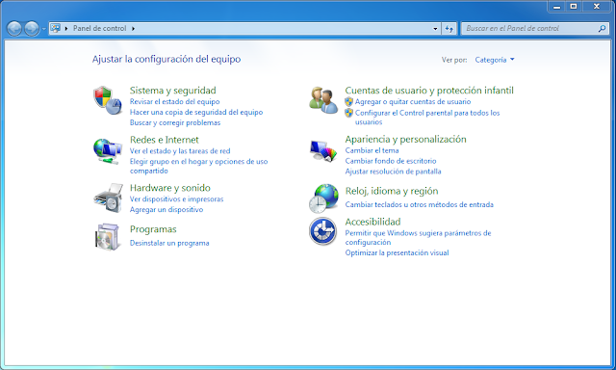616x370 pixels.
Task: Click Ver dispositivos e impresoras
Action: coord(176,198)
